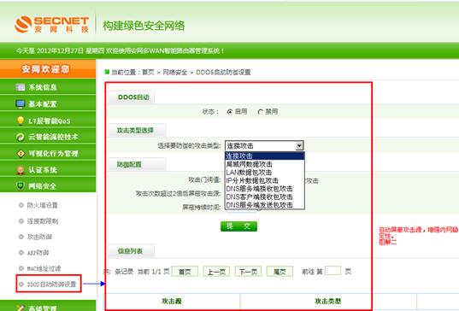The image size is (459, 311).
Task: Click the attack type dropdown arrow
Action: tap(299, 146)
